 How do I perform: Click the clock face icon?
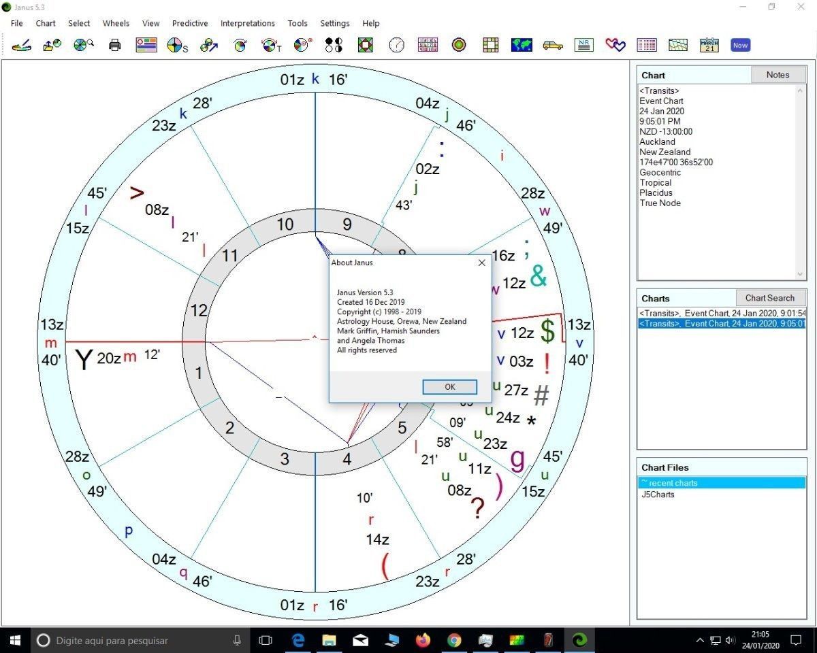pyautogui.click(x=396, y=46)
